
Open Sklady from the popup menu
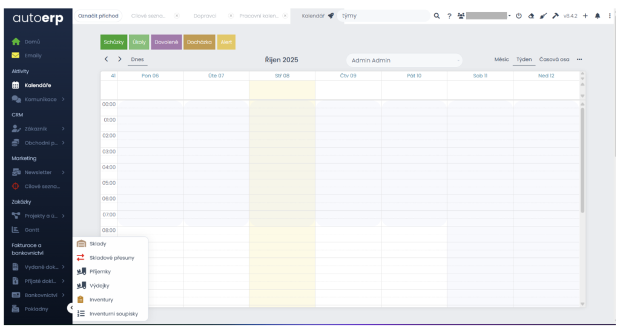coord(97,244)
